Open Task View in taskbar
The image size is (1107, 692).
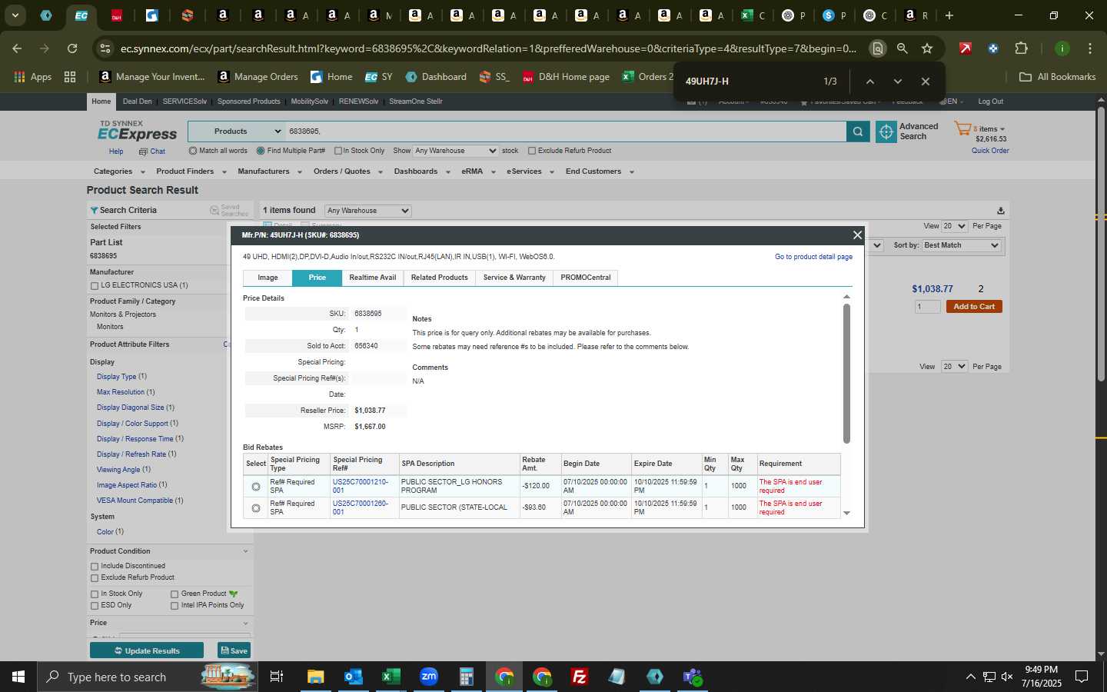[277, 677]
